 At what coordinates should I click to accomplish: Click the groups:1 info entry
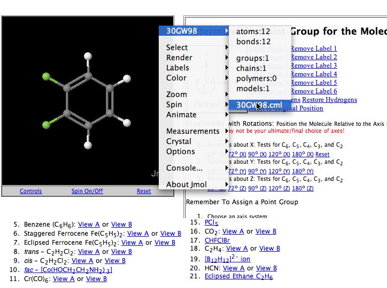(260, 58)
